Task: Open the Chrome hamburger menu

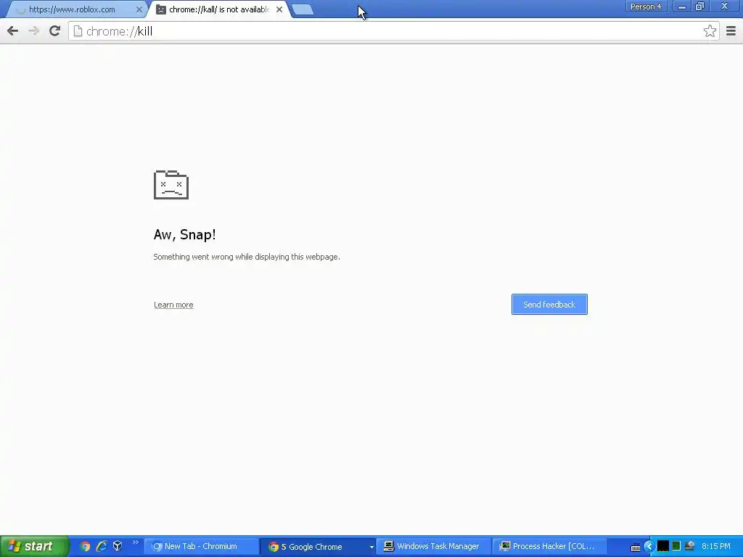Action: (731, 31)
